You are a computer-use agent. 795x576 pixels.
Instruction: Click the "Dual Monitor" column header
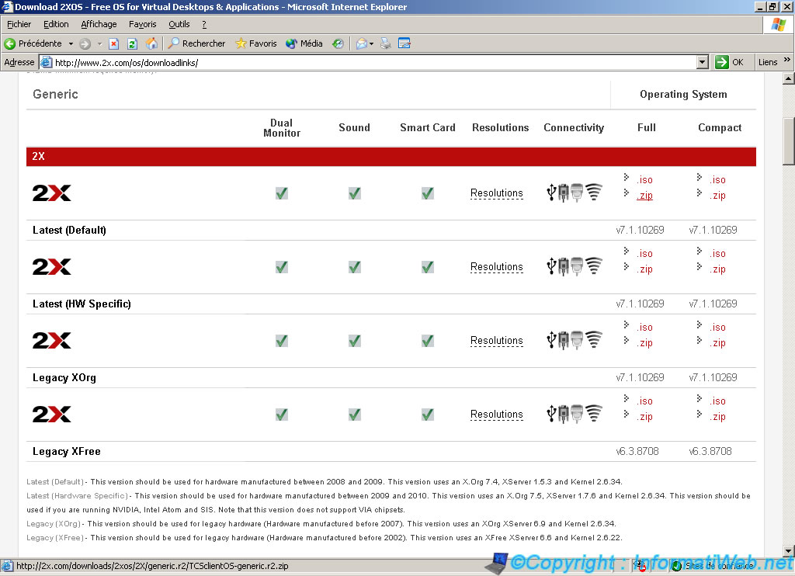[282, 128]
